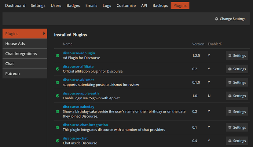
Task: Click the green check icon for discourse-akismet
Action: tap(58, 82)
